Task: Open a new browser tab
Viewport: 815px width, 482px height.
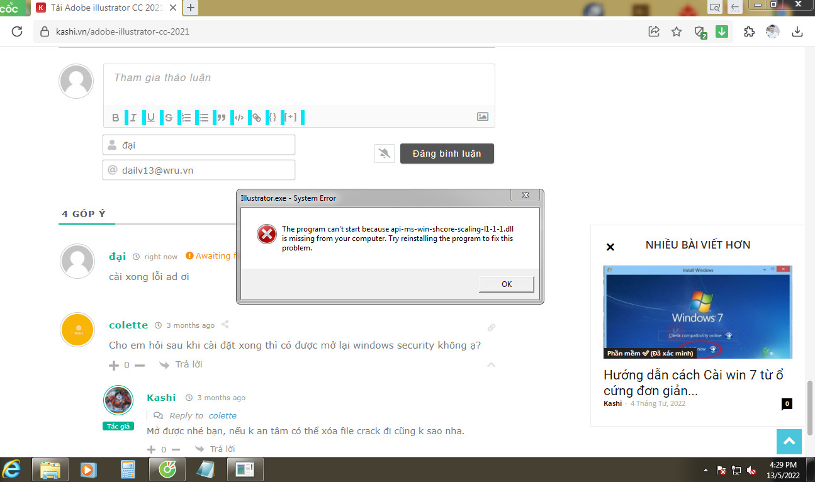Action: (191, 8)
